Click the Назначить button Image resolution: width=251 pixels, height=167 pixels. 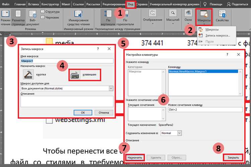click(135, 158)
